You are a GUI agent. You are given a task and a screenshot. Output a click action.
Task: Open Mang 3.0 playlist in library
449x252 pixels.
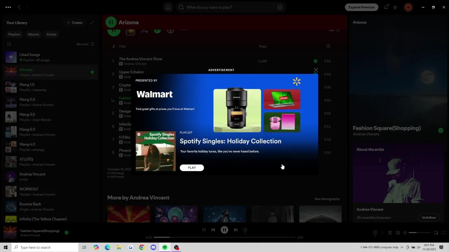click(51, 117)
